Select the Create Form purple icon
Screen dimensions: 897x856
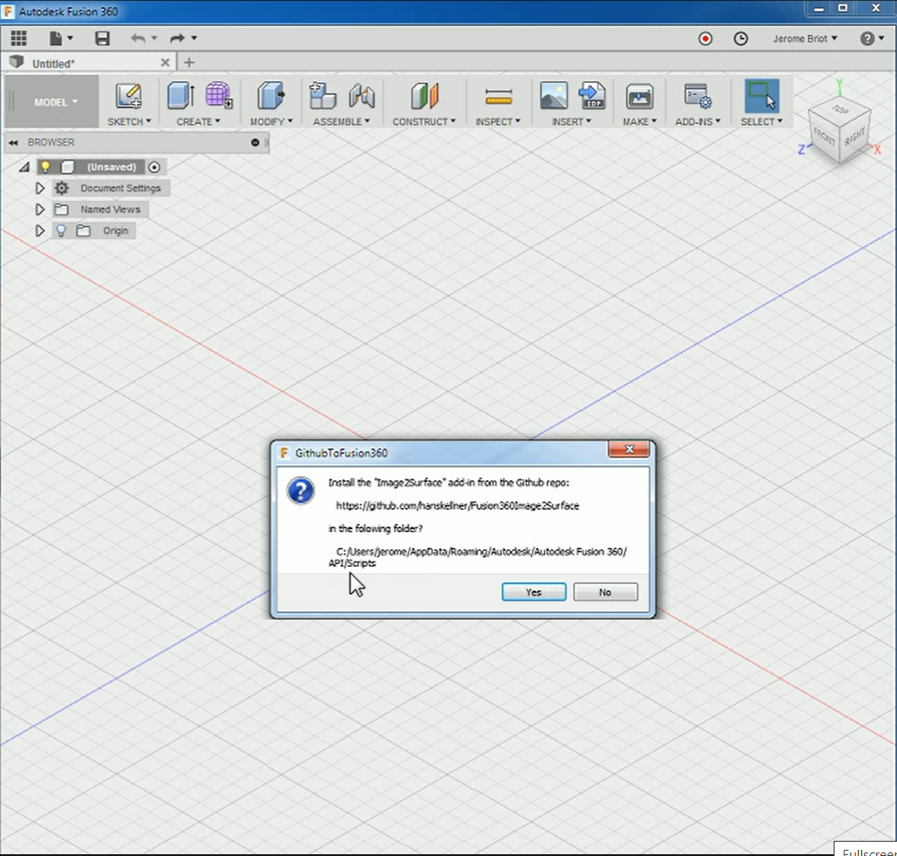click(219, 95)
